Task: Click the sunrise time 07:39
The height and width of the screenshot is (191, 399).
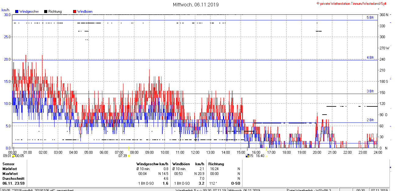Action: [123, 156]
